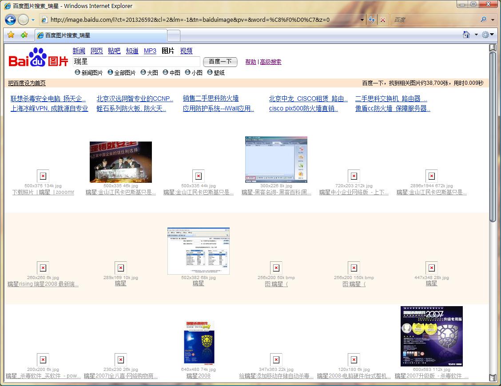Viewport: 501px width, 386px height.
Task: Go to the 贴吧 category link
Action: coord(115,51)
